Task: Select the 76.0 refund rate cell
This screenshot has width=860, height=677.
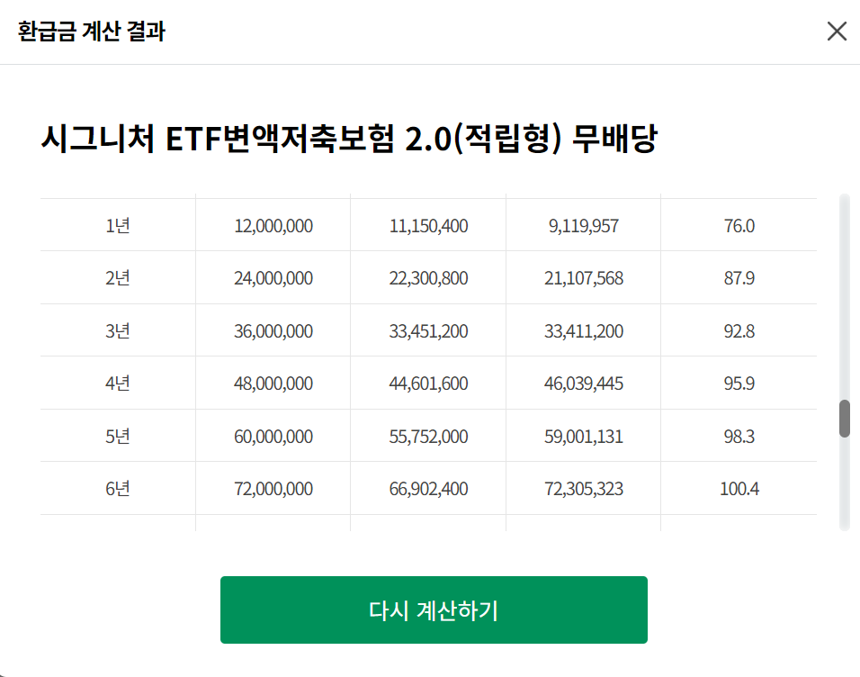Action: 739,226
